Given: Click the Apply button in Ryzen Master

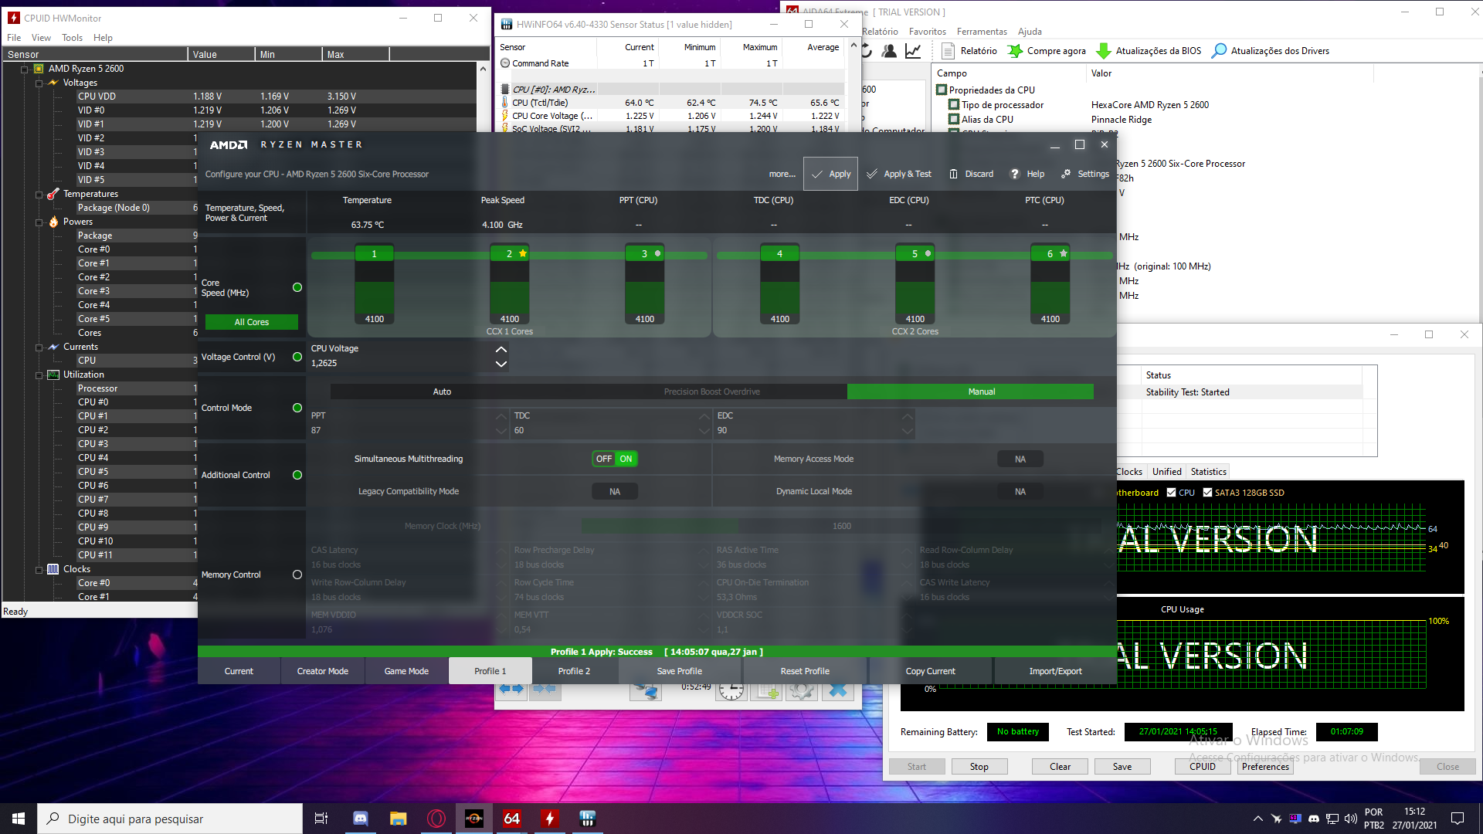Looking at the screenshot, I should click(831, 174).
